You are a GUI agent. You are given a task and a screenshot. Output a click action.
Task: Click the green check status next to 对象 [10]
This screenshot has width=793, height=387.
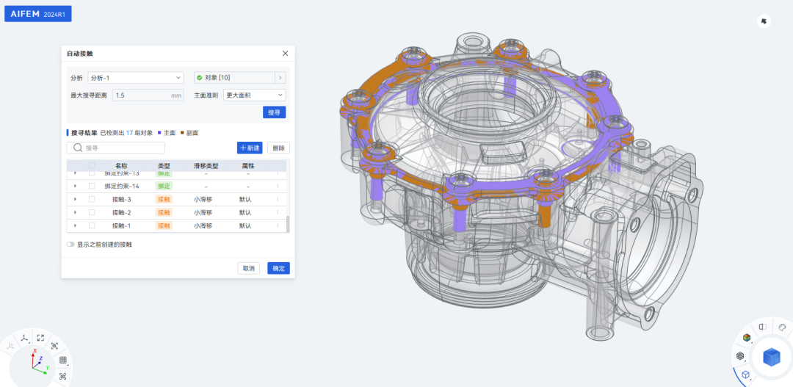200,78
